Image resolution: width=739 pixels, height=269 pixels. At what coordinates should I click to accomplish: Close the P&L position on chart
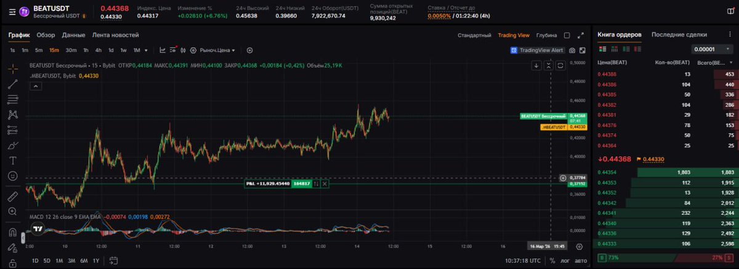click(x=325, y=183)
